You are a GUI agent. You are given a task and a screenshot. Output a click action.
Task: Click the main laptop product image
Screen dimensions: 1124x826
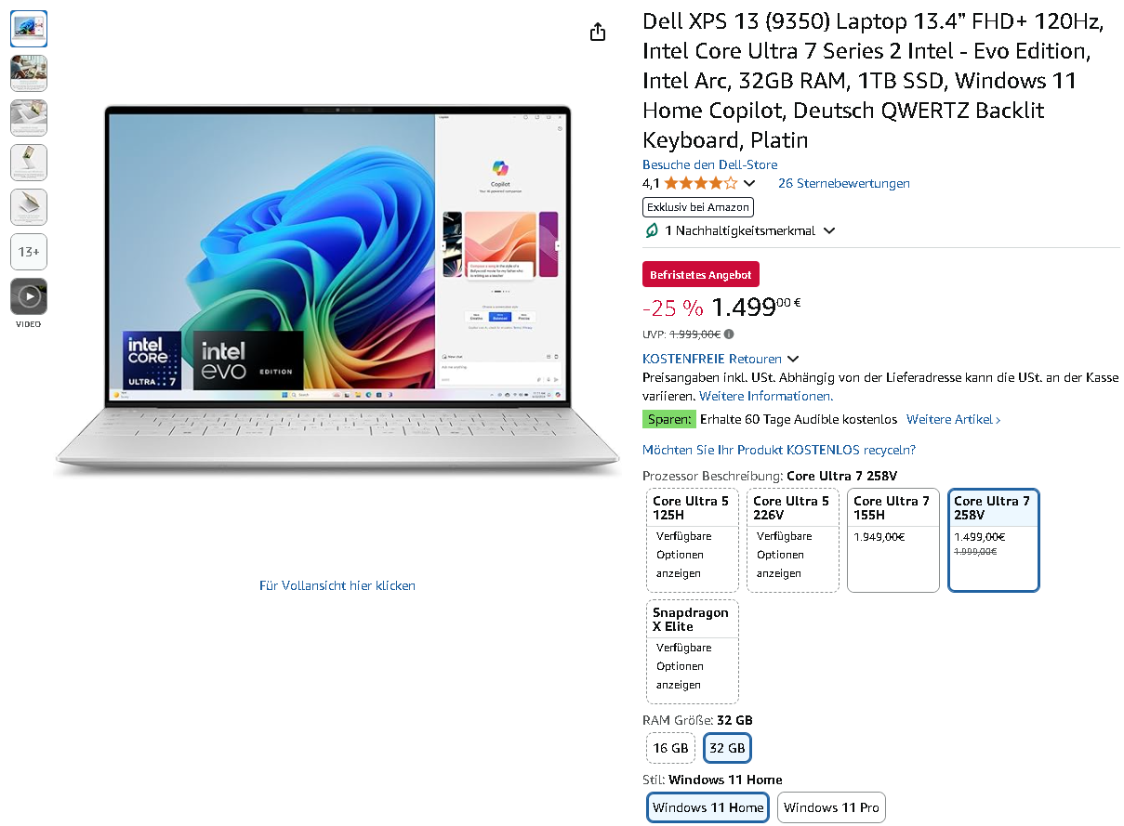[337, 292]
